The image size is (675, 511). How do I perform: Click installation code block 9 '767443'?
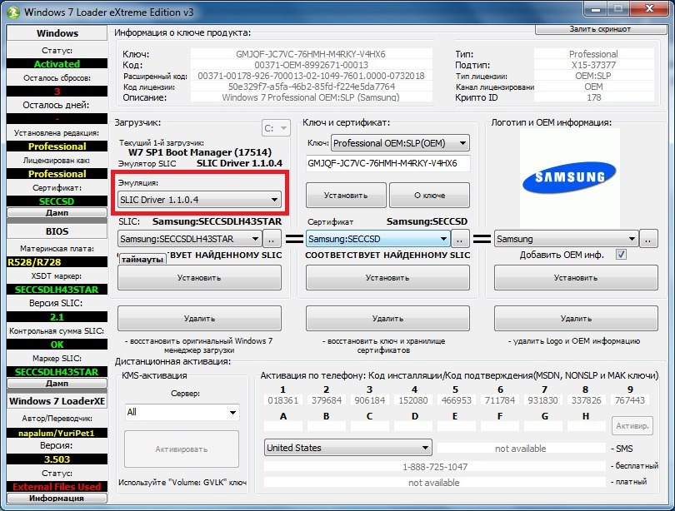click(x=630, y=400)
